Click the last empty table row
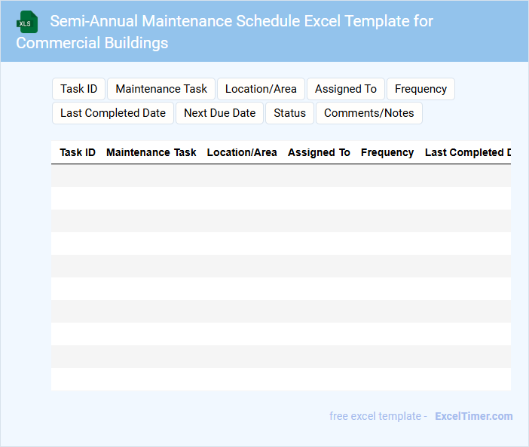This screenshot has width=529, height=447. click(280, 379)
